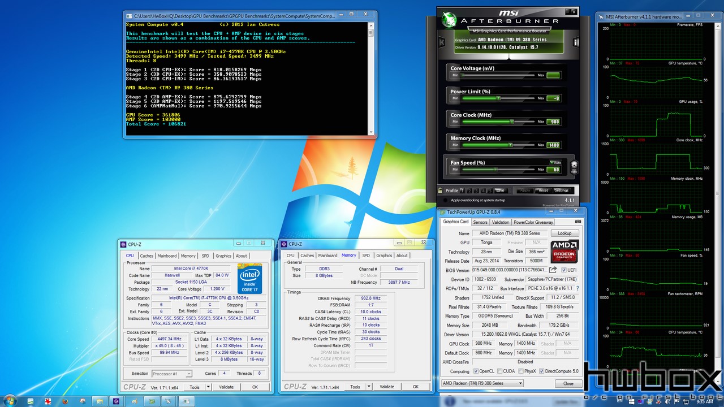Open the Validation tab in GPU-Z
Screen dimensions: 724x407
501,222
